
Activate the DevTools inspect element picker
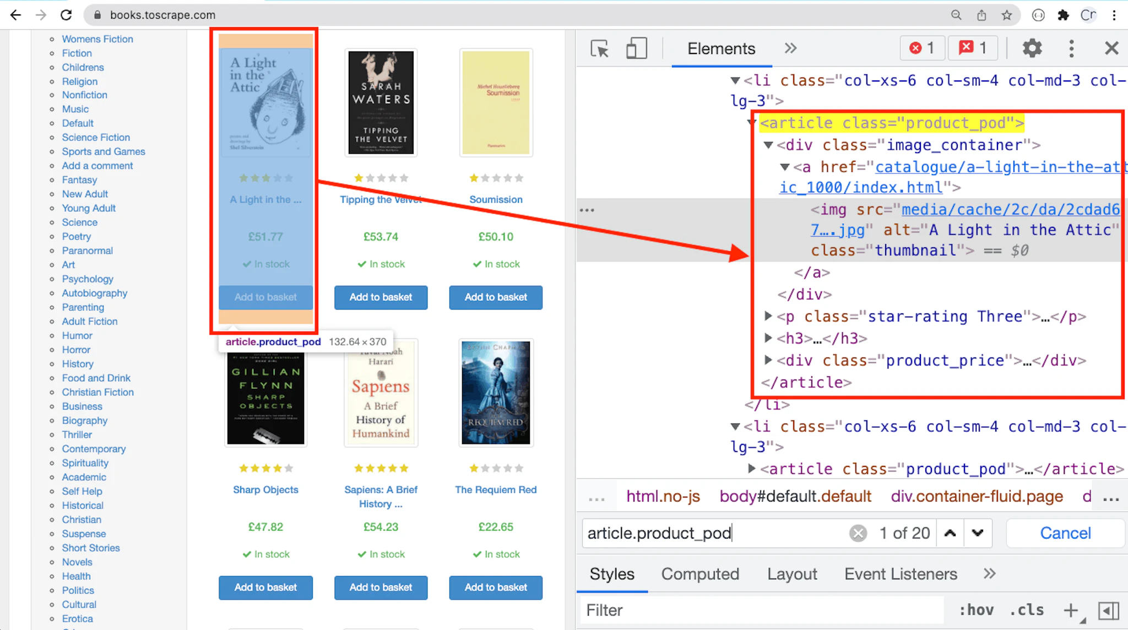point(599,48)
